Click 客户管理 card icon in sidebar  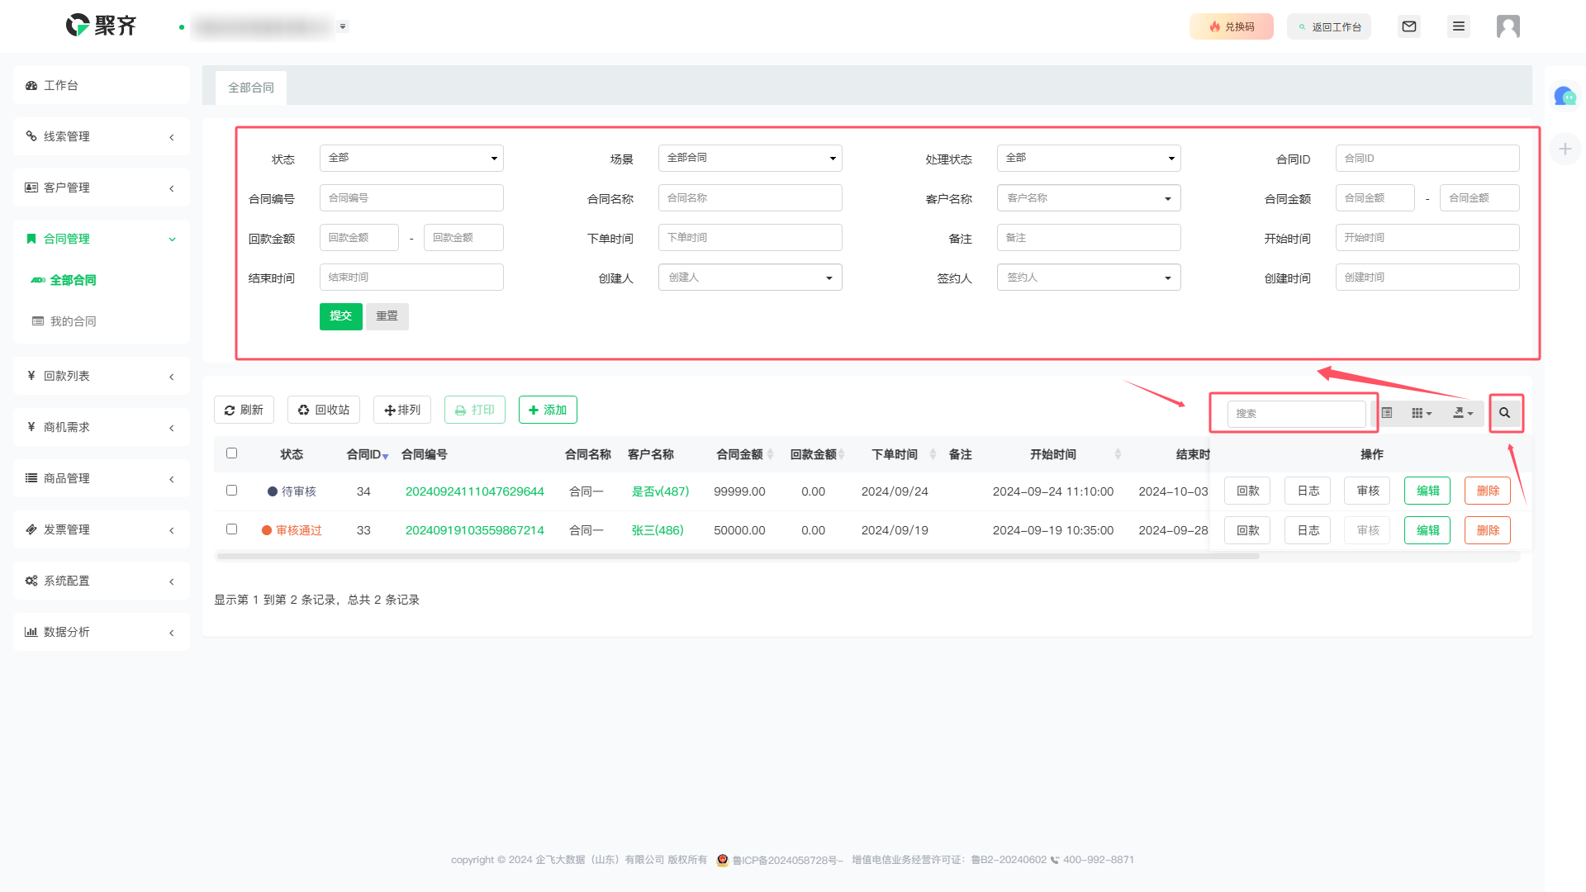[31, 187]
